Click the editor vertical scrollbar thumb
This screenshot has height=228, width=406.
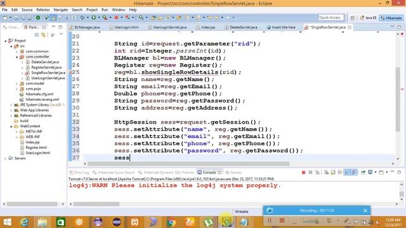pyautogui.click(x=398, y=99)
